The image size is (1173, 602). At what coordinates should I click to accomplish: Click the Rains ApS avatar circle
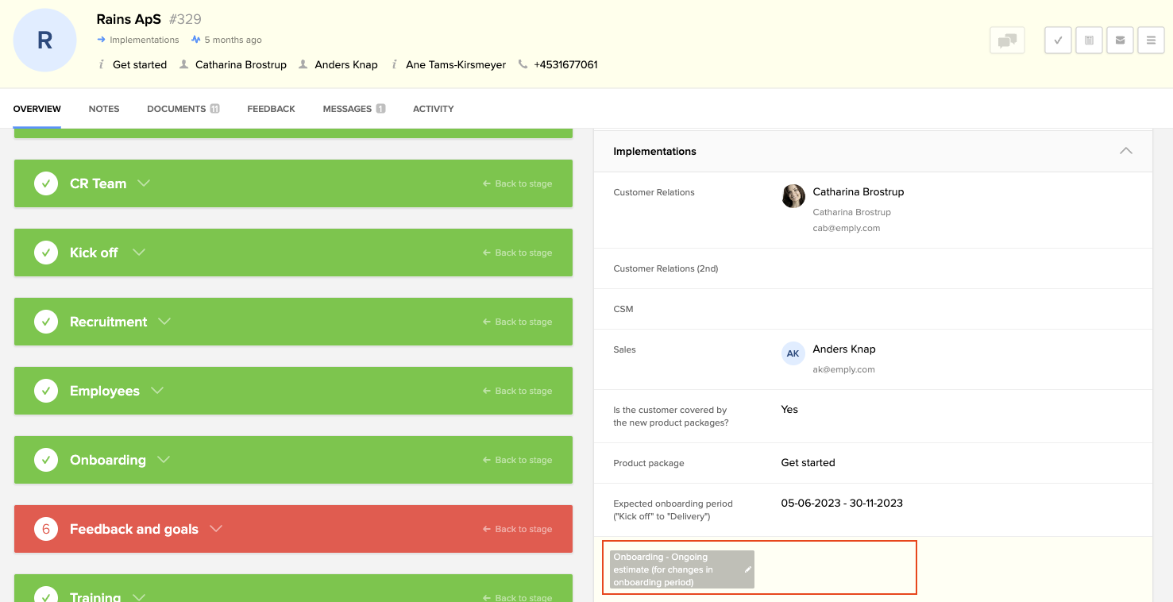click(45, 41)
